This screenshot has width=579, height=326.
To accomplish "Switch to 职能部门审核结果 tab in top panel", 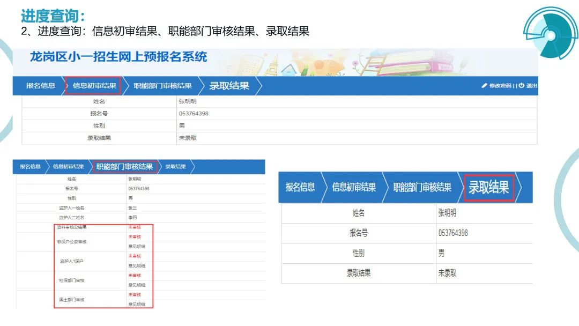I will (163, 86).
